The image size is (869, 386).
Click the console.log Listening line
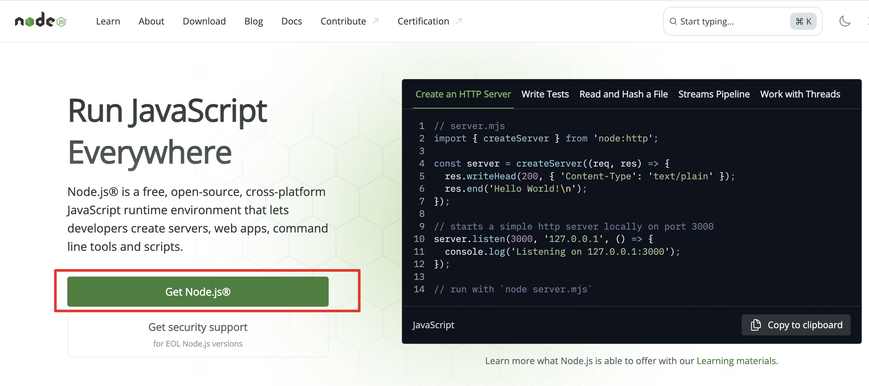point(562,251)
